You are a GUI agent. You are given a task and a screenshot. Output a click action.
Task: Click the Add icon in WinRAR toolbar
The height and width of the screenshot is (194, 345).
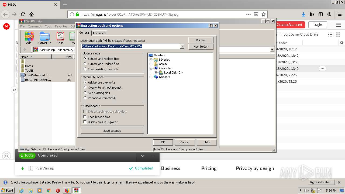pyautogui.click(x=29, y=38)
